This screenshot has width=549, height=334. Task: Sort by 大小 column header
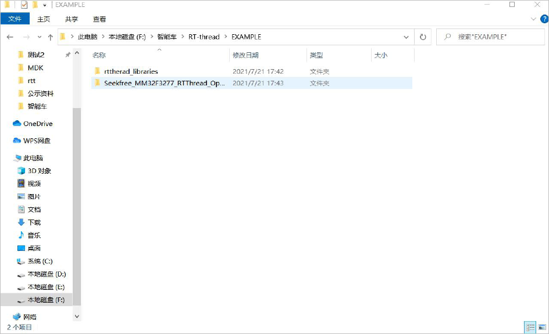[x=381, y=55]
